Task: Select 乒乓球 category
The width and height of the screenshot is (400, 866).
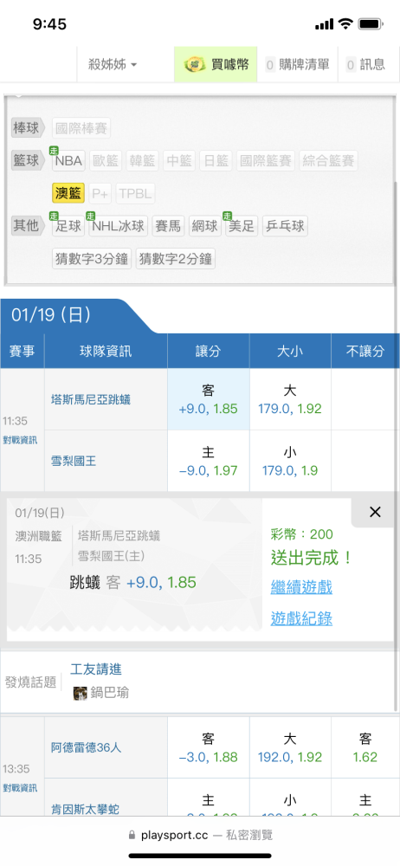Action: (x=285, y=226)
